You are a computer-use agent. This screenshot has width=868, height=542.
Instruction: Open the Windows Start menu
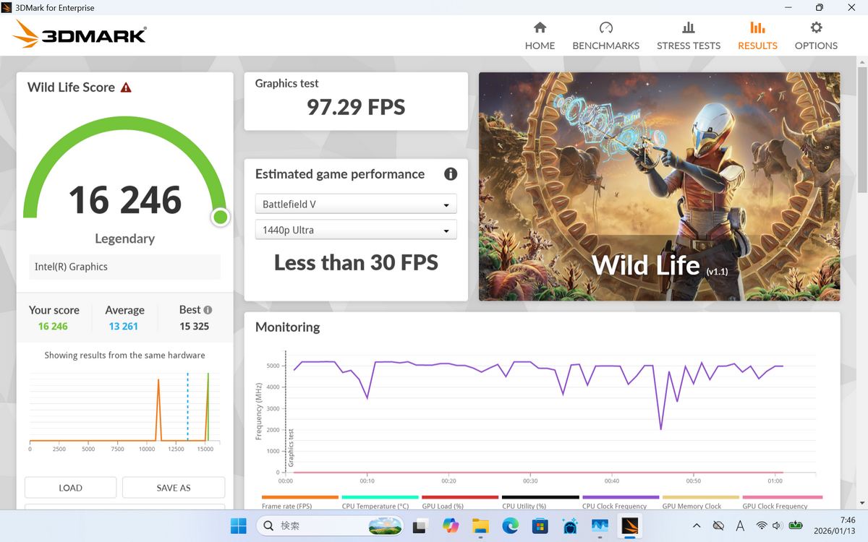coord(238,526)
